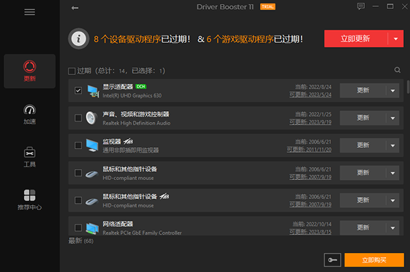410x272 pixels.
Task: Toggle the select-all 过期 checkbox
Action: pyautogui.click(x=72, y=71)
